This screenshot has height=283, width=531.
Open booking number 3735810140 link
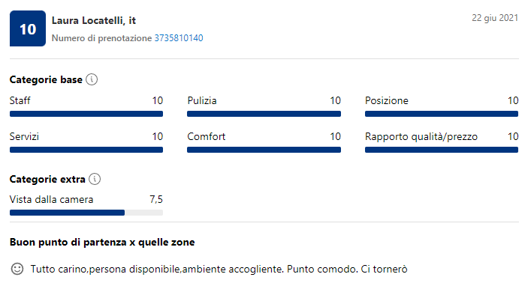179,38
